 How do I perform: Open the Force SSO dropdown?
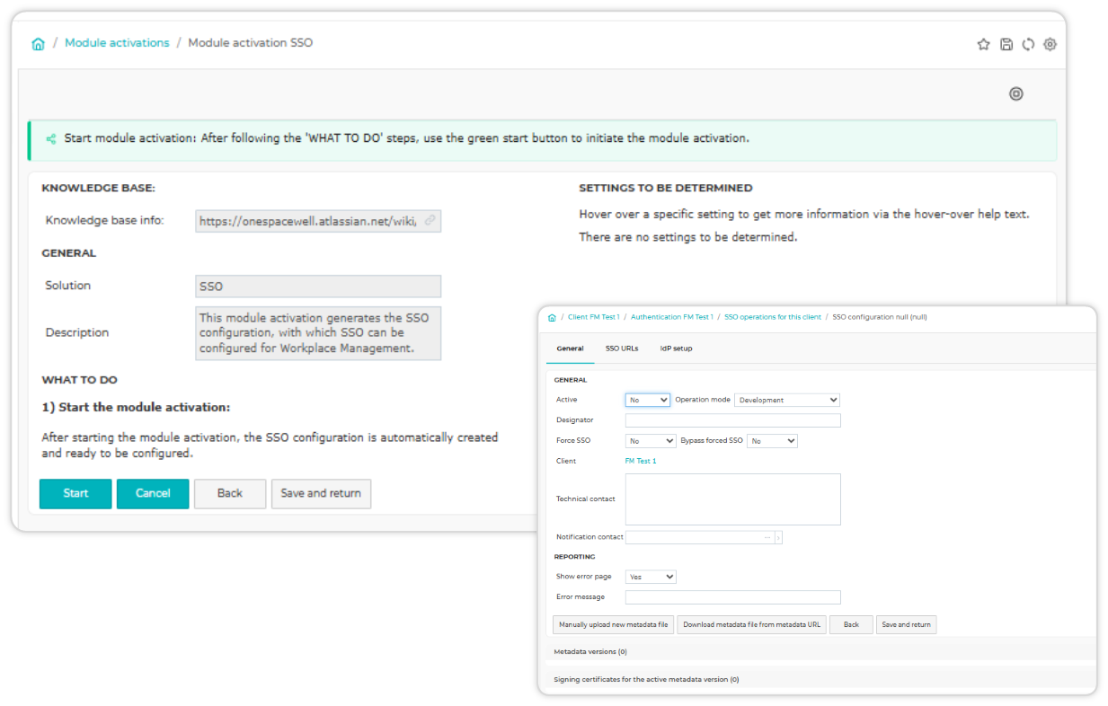click(651, 441)
